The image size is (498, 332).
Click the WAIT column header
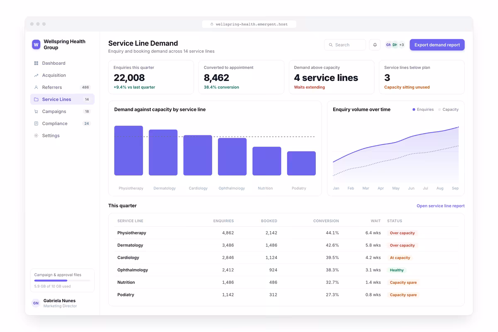376,221
